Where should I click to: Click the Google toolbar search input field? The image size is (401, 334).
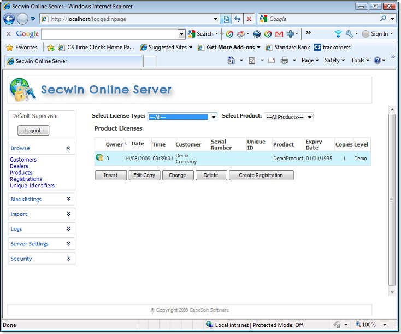109,34
